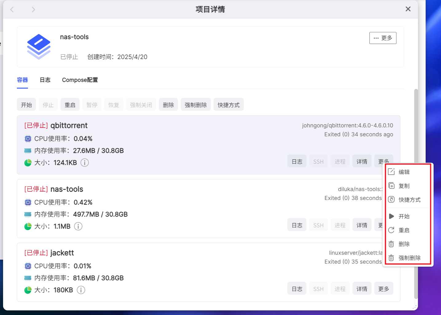Screen dimensions: 441x315
Task: Choose 快捷方式 in the context menu
Action: [x=408, y=200]
